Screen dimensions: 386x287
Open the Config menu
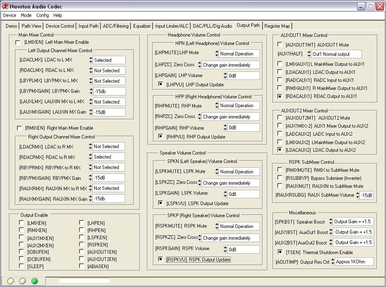(42, 15)
